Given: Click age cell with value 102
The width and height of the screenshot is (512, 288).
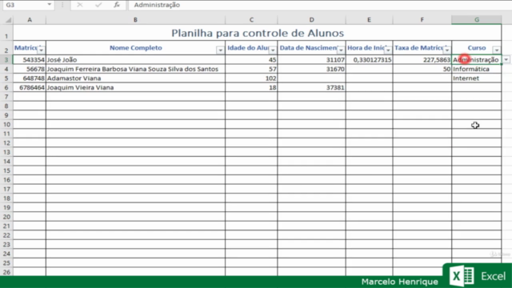Looking at the screenshot, I should point(251,78).
